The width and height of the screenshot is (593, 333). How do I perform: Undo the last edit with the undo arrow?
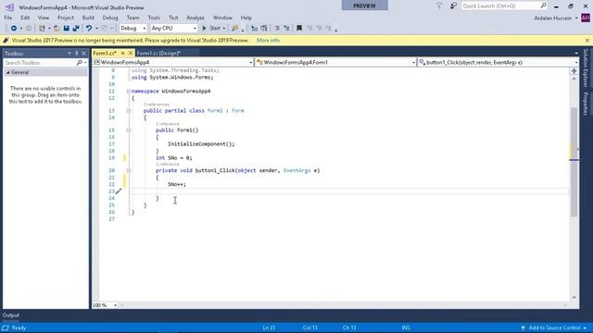[89, 29]
